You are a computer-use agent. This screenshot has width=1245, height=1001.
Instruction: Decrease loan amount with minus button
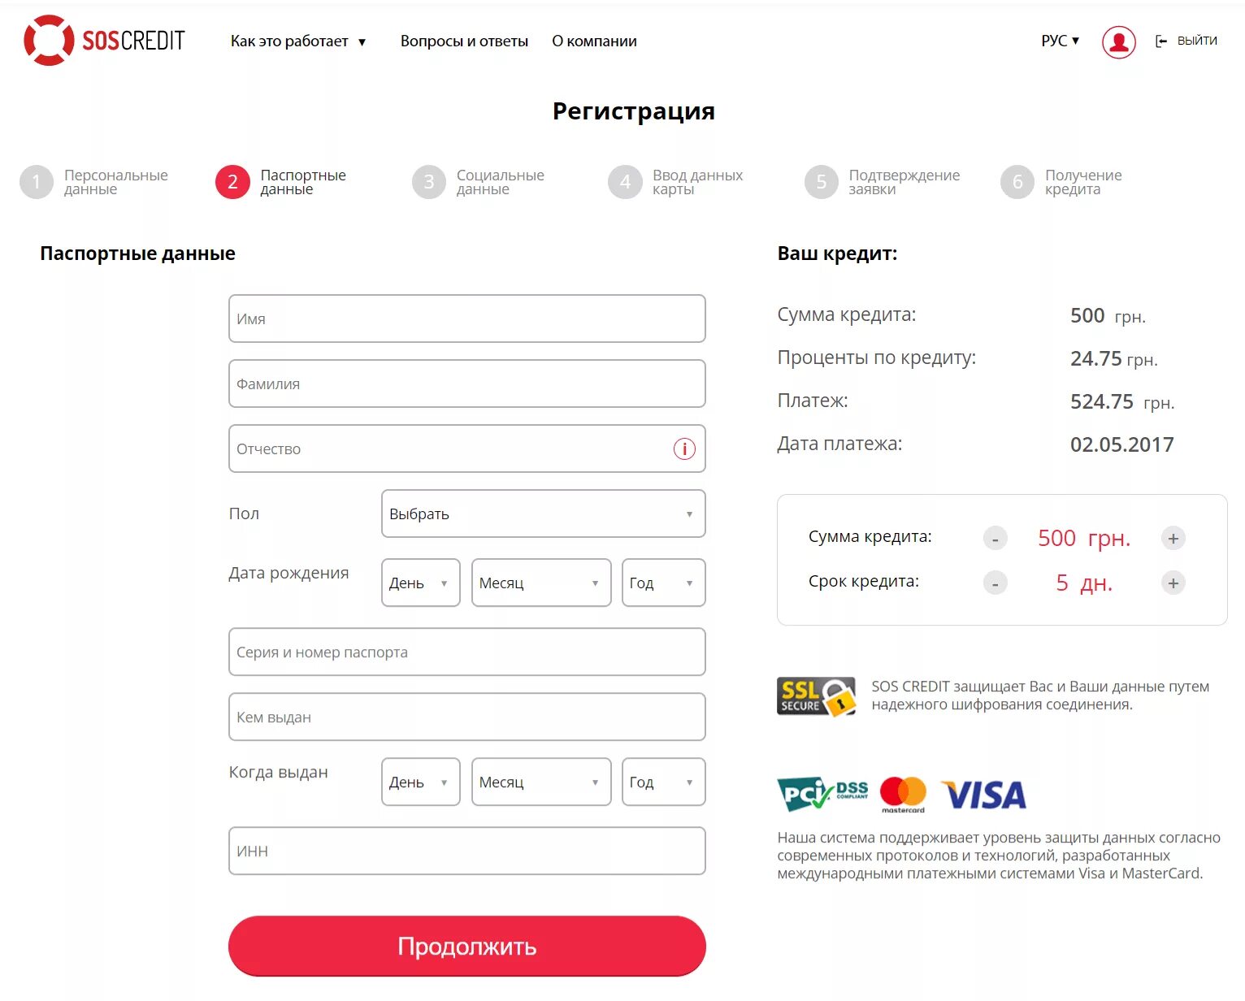(995, 538)
